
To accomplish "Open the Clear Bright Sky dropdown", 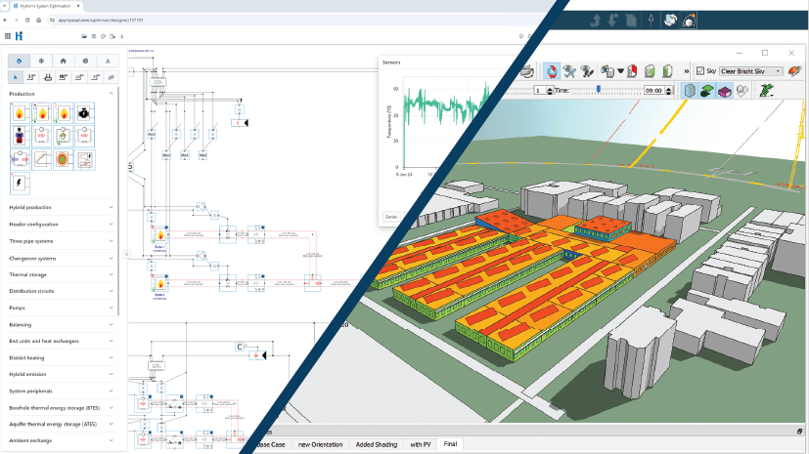I will click(750, 71).
